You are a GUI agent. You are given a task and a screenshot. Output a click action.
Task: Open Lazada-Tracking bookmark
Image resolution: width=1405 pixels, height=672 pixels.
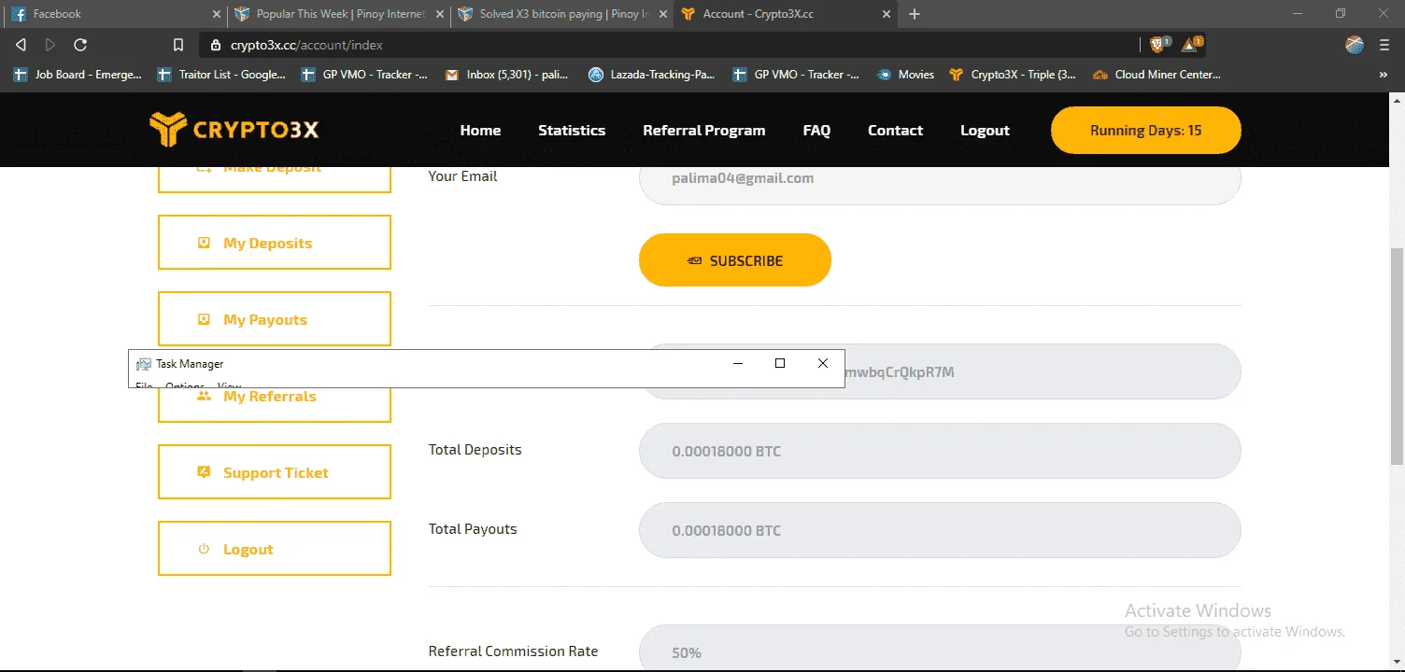click(652, 75)
